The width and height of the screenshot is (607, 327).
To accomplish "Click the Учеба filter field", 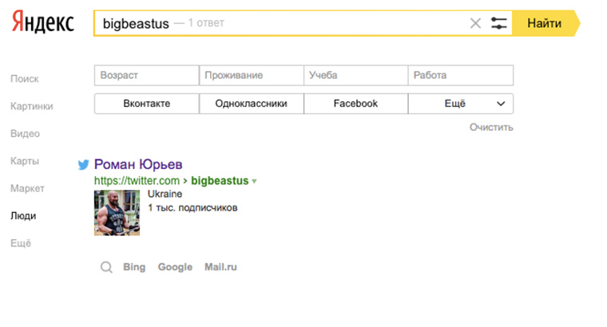I will [355, 75].
